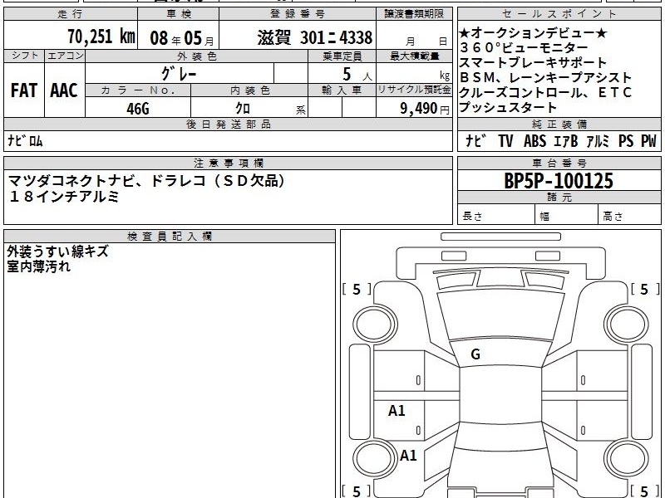
Task: Click the 輸入車 header
Action: coord(342,90)
